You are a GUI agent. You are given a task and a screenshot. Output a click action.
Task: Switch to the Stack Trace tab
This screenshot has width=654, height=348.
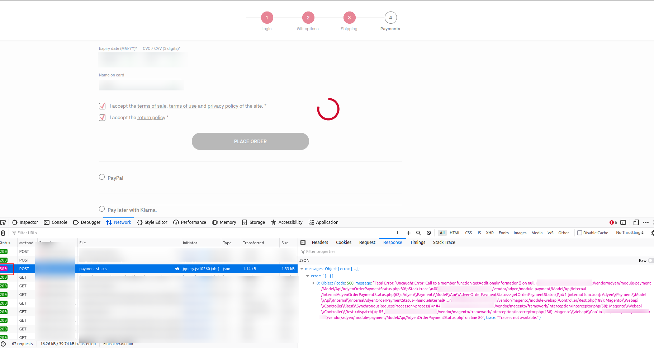[x=444, y=242]
